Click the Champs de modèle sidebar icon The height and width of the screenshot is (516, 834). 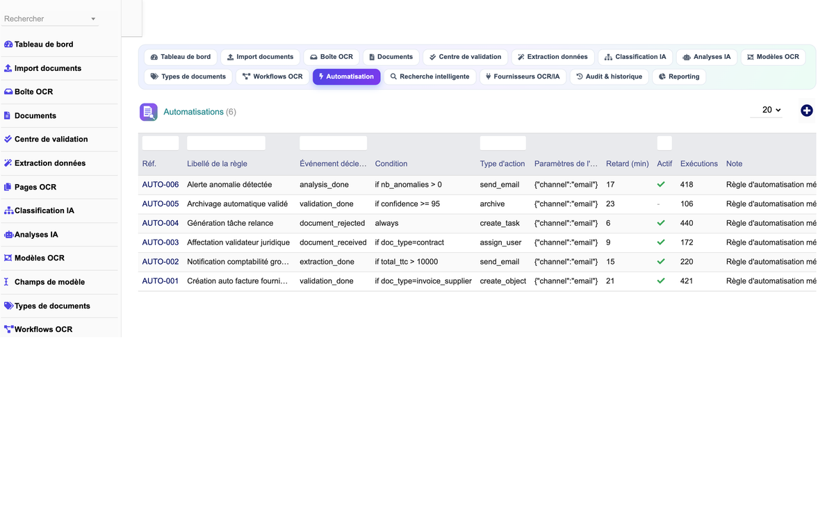(x=7, y=282)
